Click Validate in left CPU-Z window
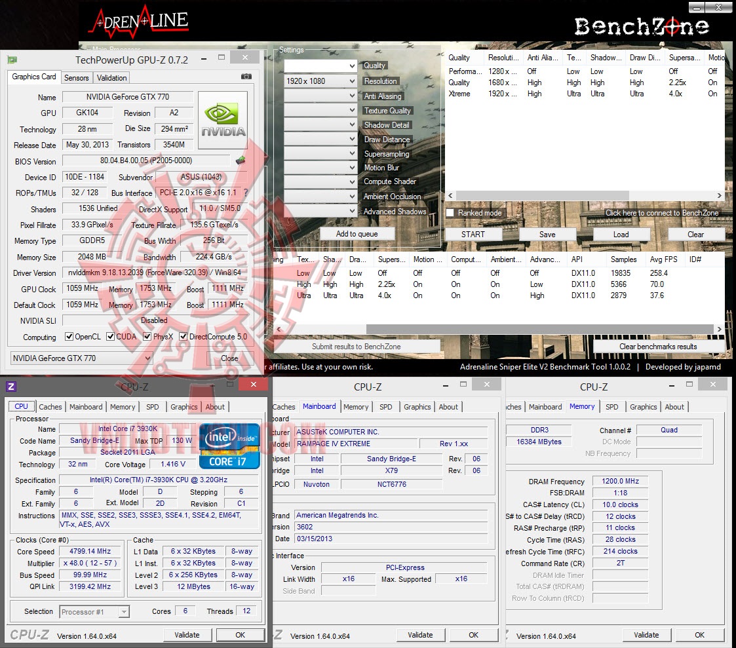 (187, 635)
